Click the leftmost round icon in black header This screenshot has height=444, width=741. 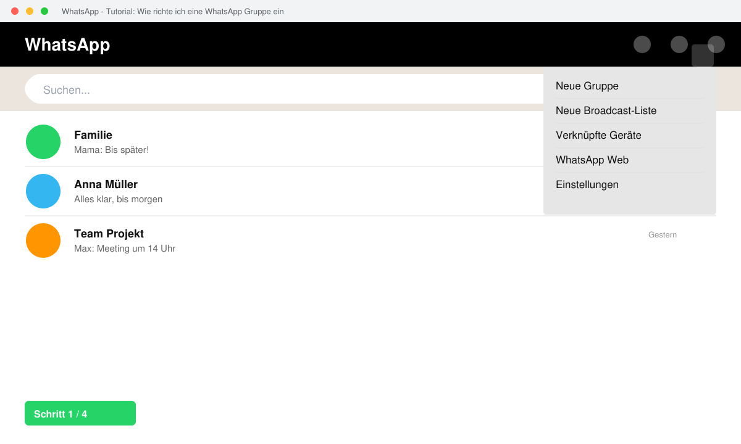point(642,44)
